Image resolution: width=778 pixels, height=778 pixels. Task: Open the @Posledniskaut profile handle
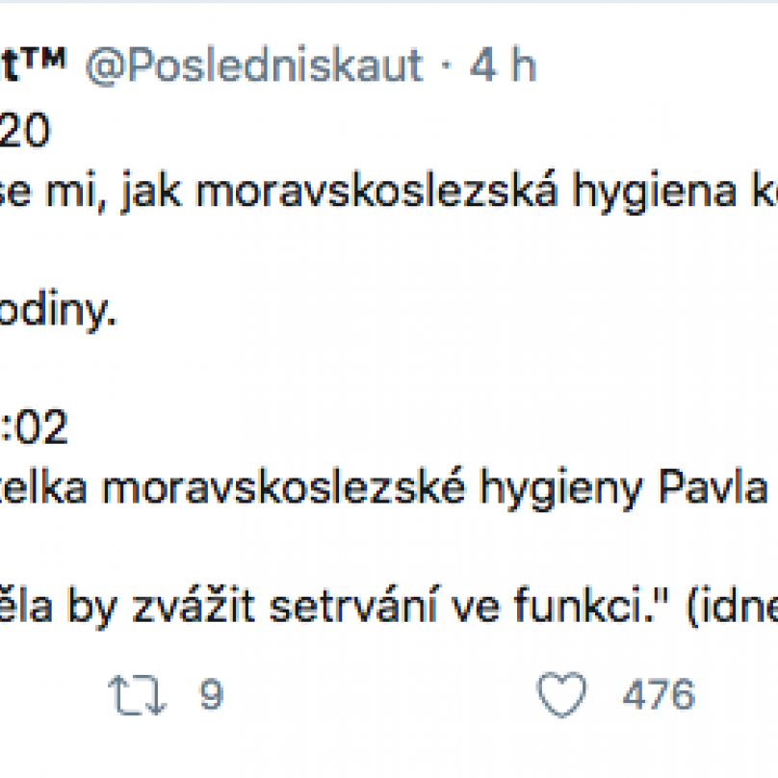(255, 65)
